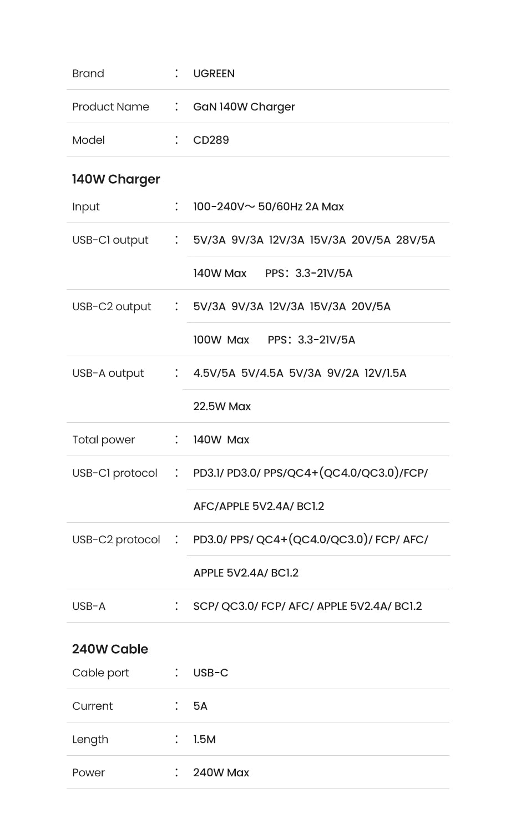Screen dimensions: 516x824
Task: Click the USB-A output label
Action: point(108,373)
